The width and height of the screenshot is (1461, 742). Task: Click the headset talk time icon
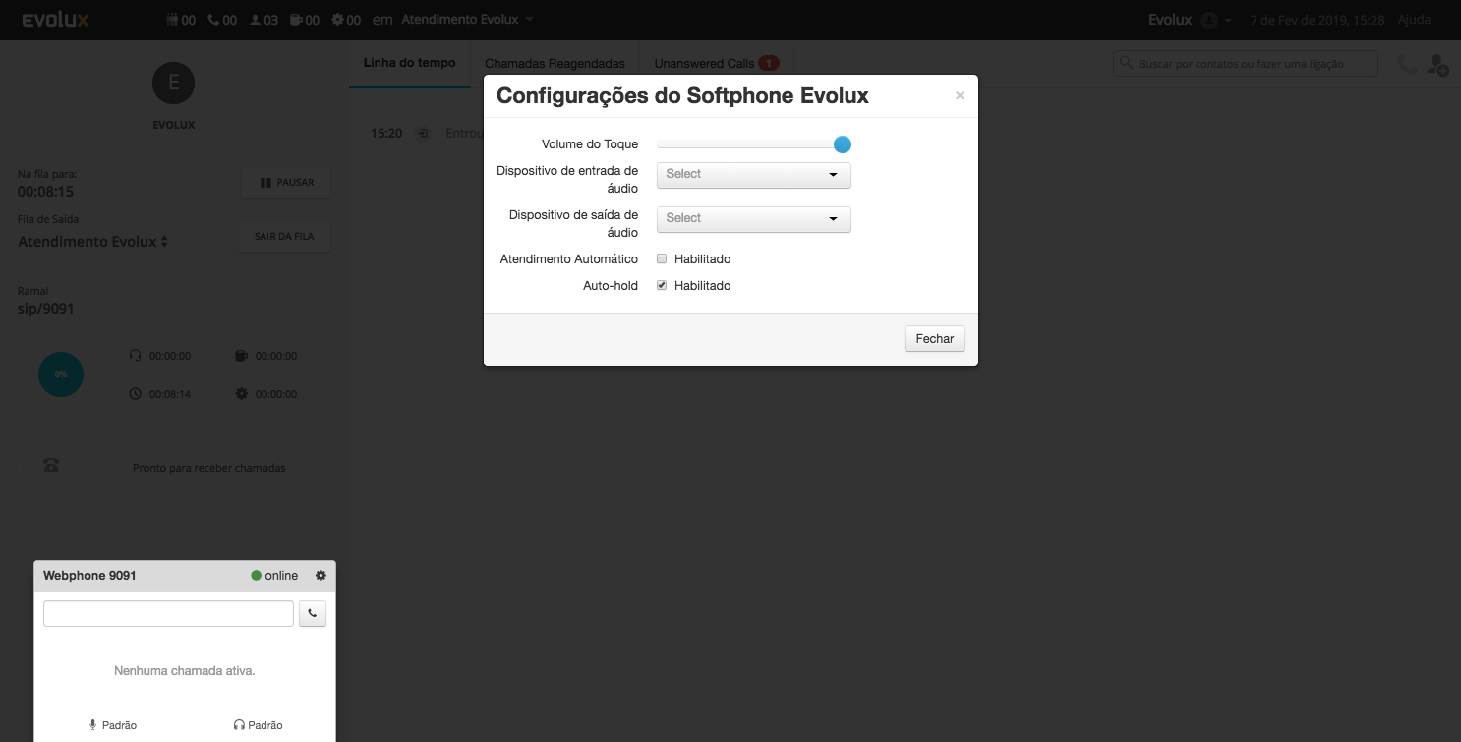[x=136, y=356]
